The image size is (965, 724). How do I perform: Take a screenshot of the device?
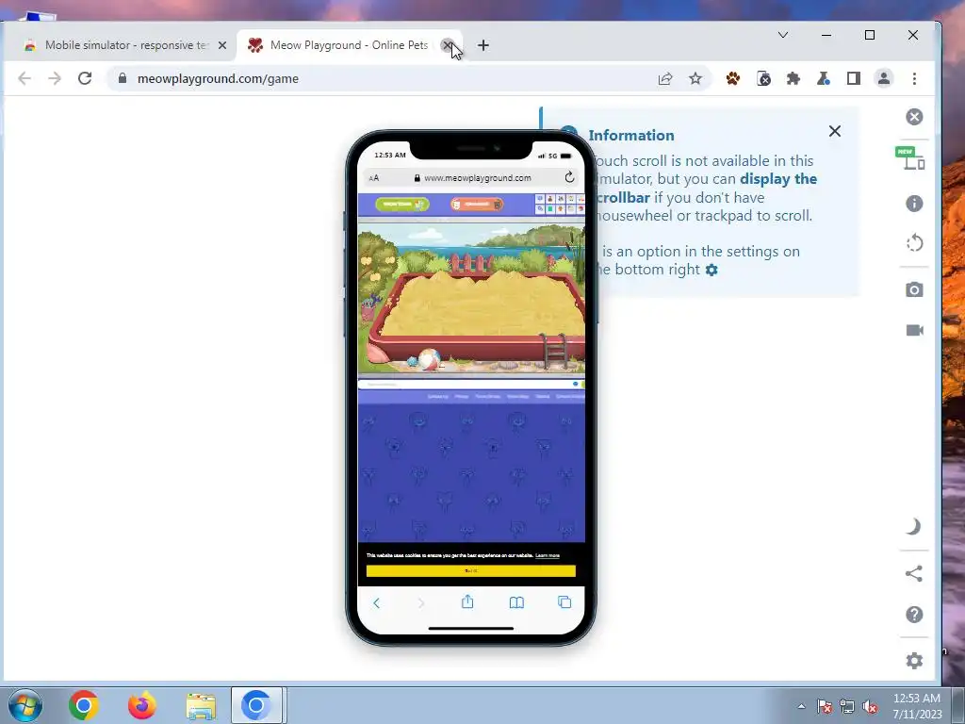point(914,289)
